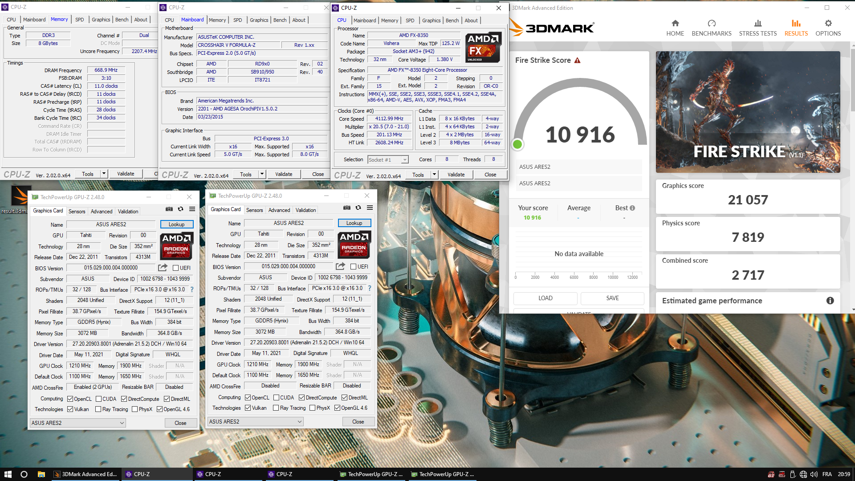The image size is (855, 481).
Task: Click the info icon beside Best score
Action: (632, 208)
